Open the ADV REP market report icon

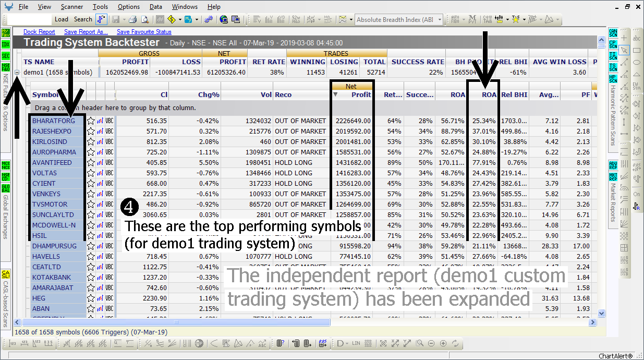(613, 165)
